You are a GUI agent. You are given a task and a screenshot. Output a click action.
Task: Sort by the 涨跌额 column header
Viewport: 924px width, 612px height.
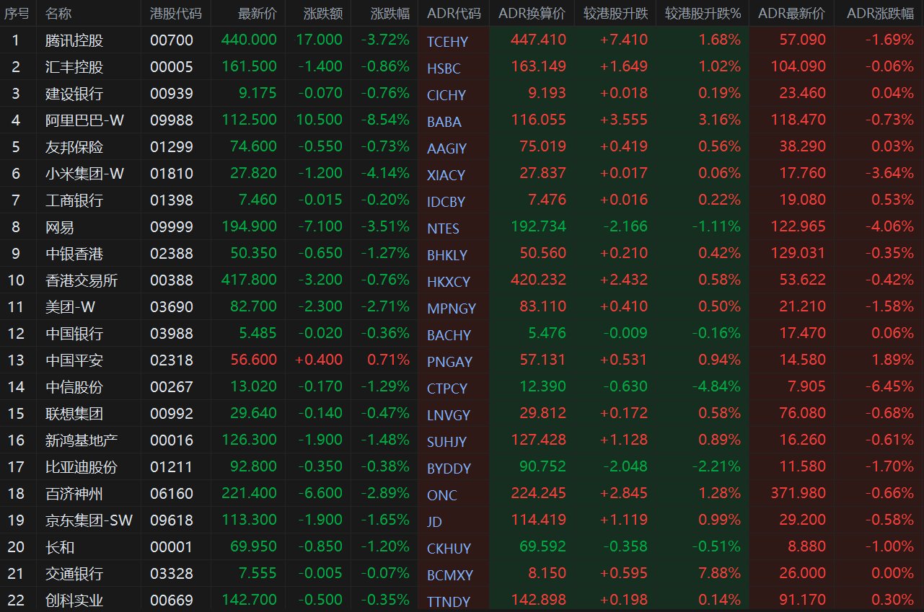tap(322, 14)
